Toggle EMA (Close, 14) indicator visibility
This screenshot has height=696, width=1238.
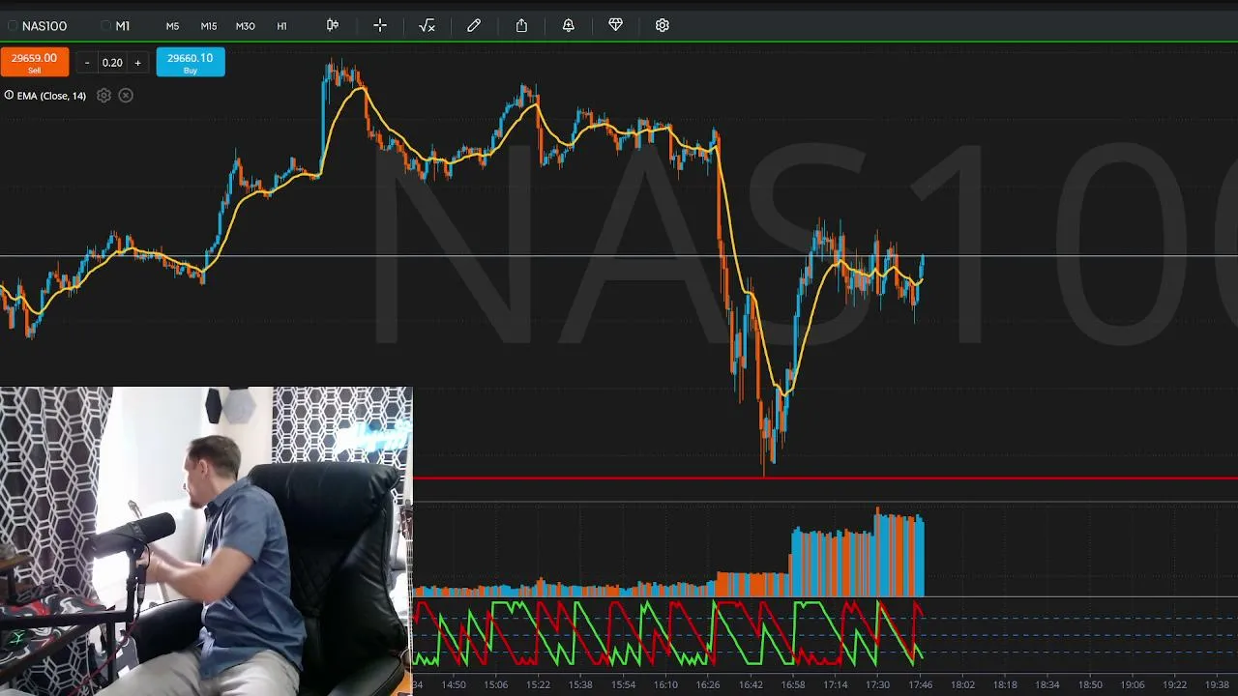pyautogui.click(x=9, y=95)
